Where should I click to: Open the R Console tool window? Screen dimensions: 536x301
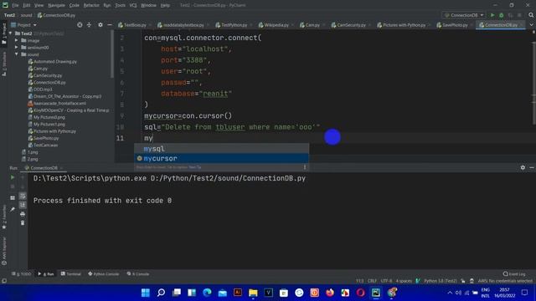coord(138,274)
